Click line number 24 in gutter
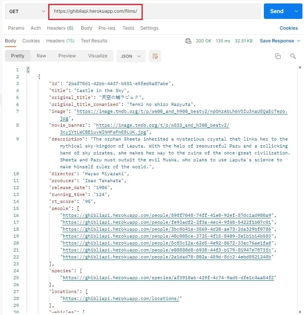This screenshot has width=304, height=315. 16,271
